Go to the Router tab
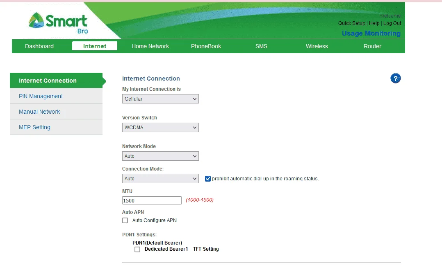The width and height of the screenshot is (442, 265). [372, 46]
